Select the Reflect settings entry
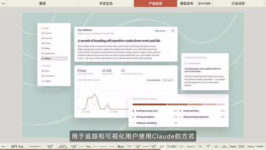Screen dimensions: 266x150 pyautogui.click(x=54, y=58)
